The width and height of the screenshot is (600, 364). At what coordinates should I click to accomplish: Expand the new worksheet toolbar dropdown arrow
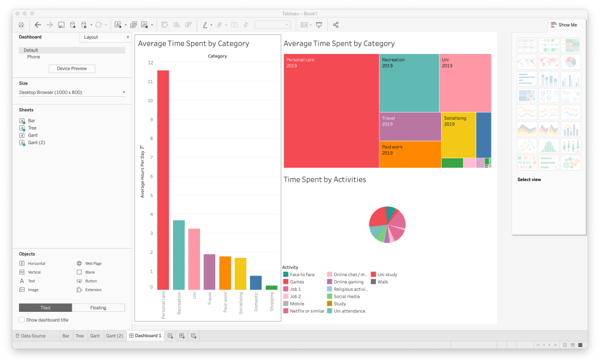(x=126, y=25)
